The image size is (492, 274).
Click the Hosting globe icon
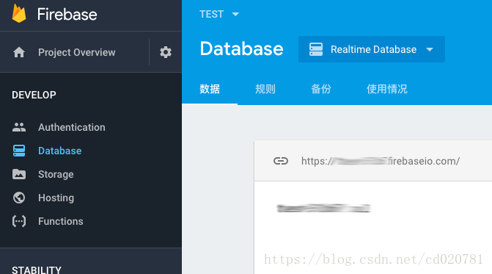click(x=19, y=198)
